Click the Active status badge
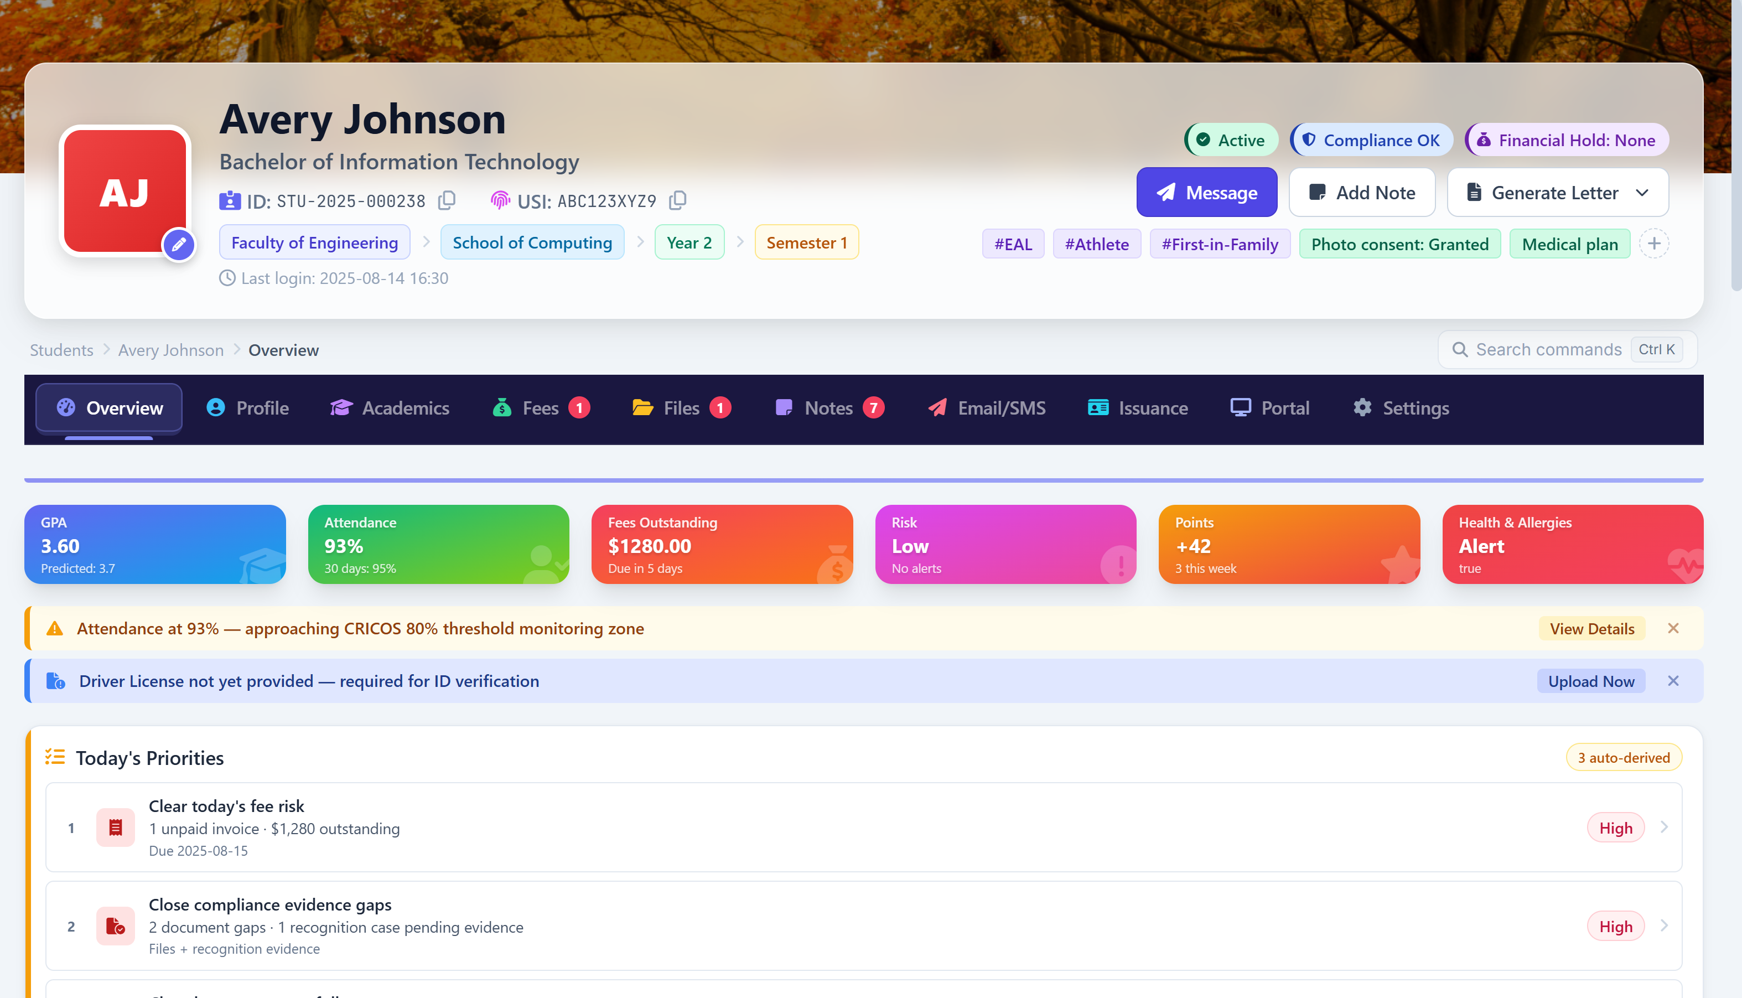The height and width of the screenshot is (998, 1742). point(1232,140)
